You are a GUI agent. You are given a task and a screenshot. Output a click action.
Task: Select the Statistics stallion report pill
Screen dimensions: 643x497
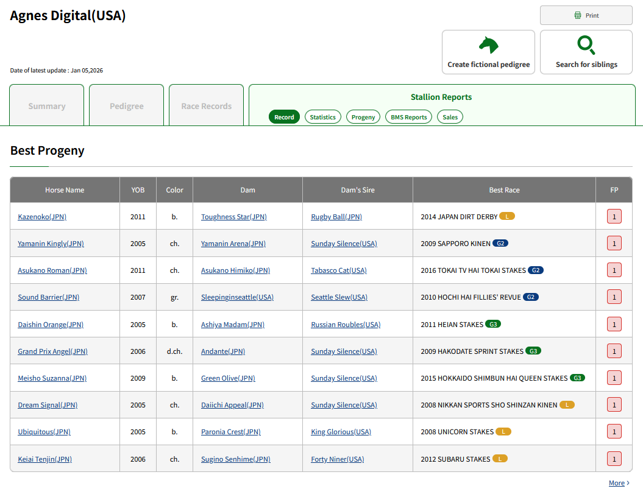(323, 117)
